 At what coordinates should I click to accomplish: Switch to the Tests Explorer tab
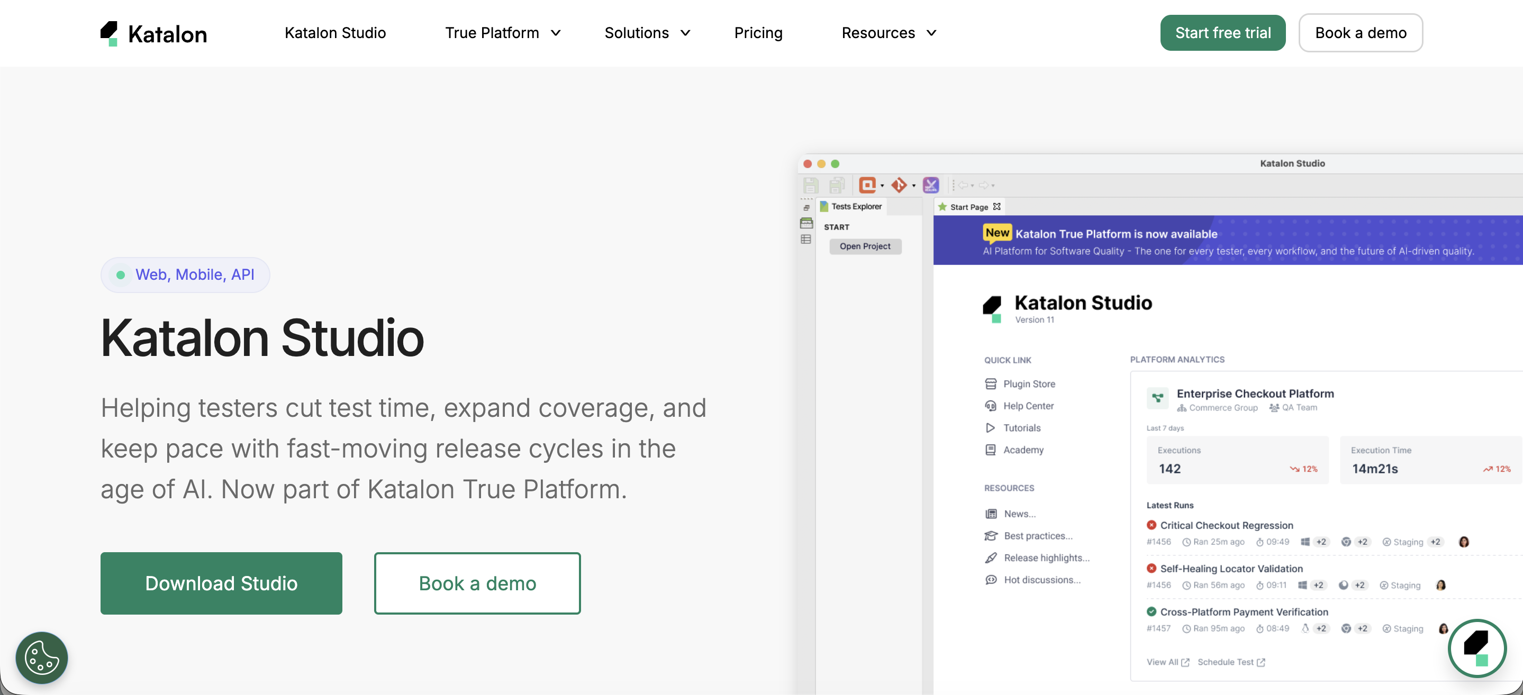click(x=851, y=206)
